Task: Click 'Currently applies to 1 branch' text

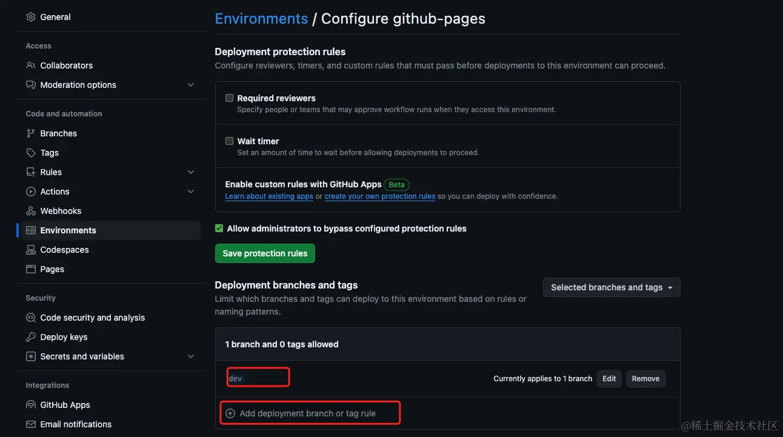Action: coord(542,379)
